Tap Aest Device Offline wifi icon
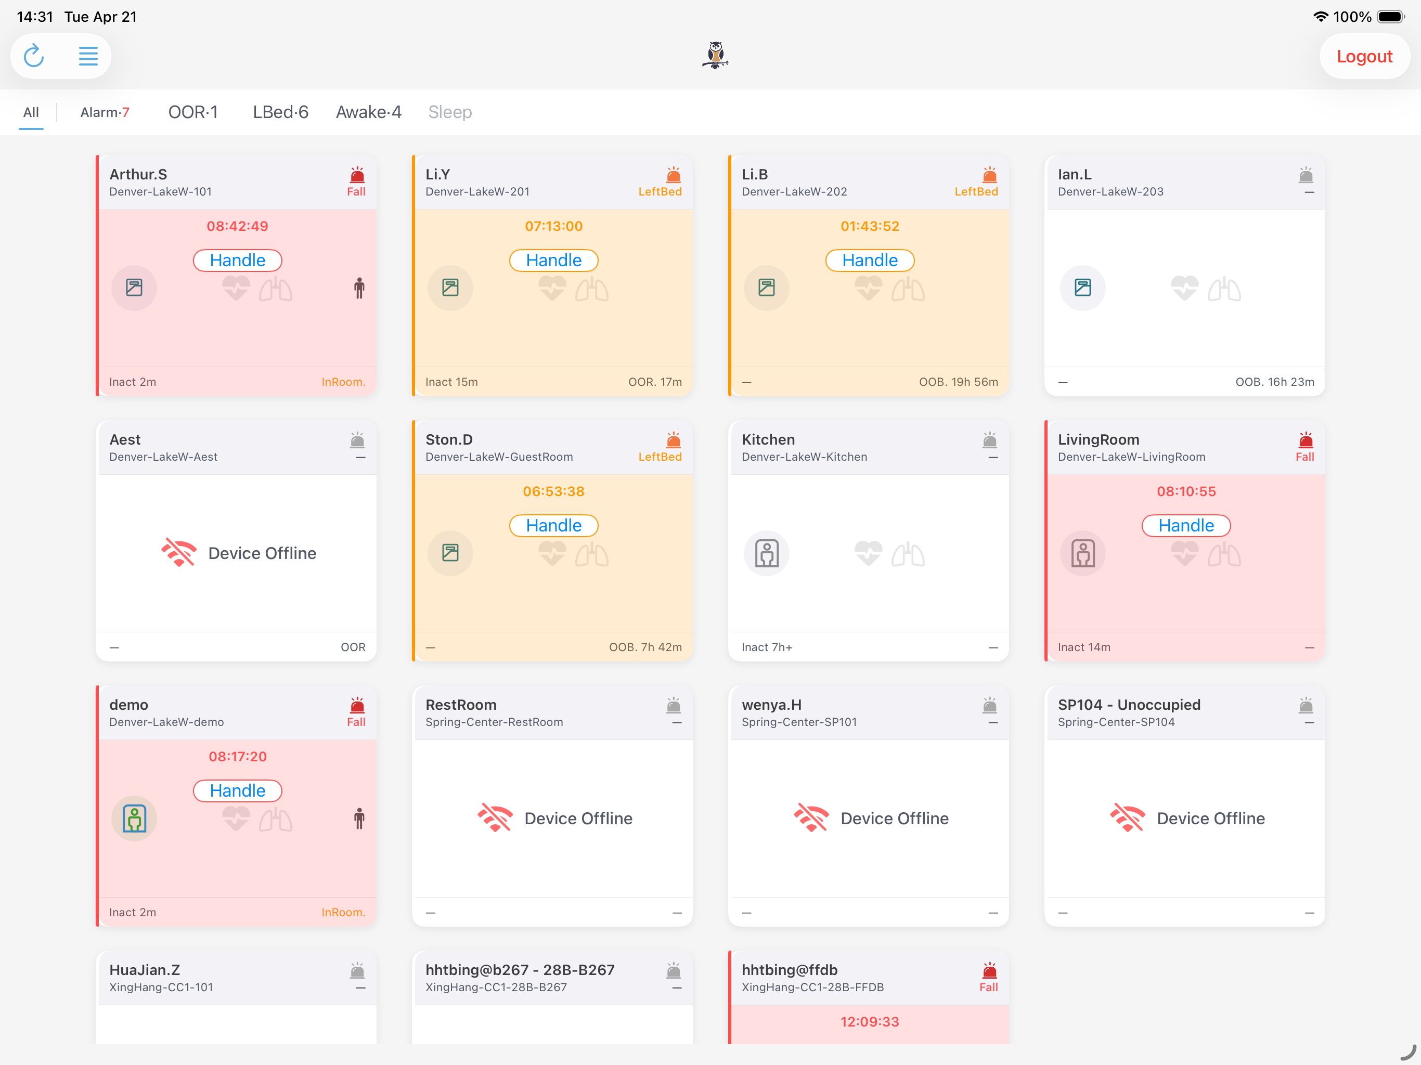The height and width of the screenshot is (1065, 1421). click(x=178, y=553)
